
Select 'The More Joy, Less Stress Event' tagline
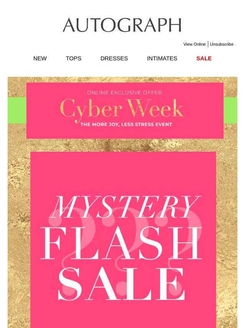click(x=126, y=124)
